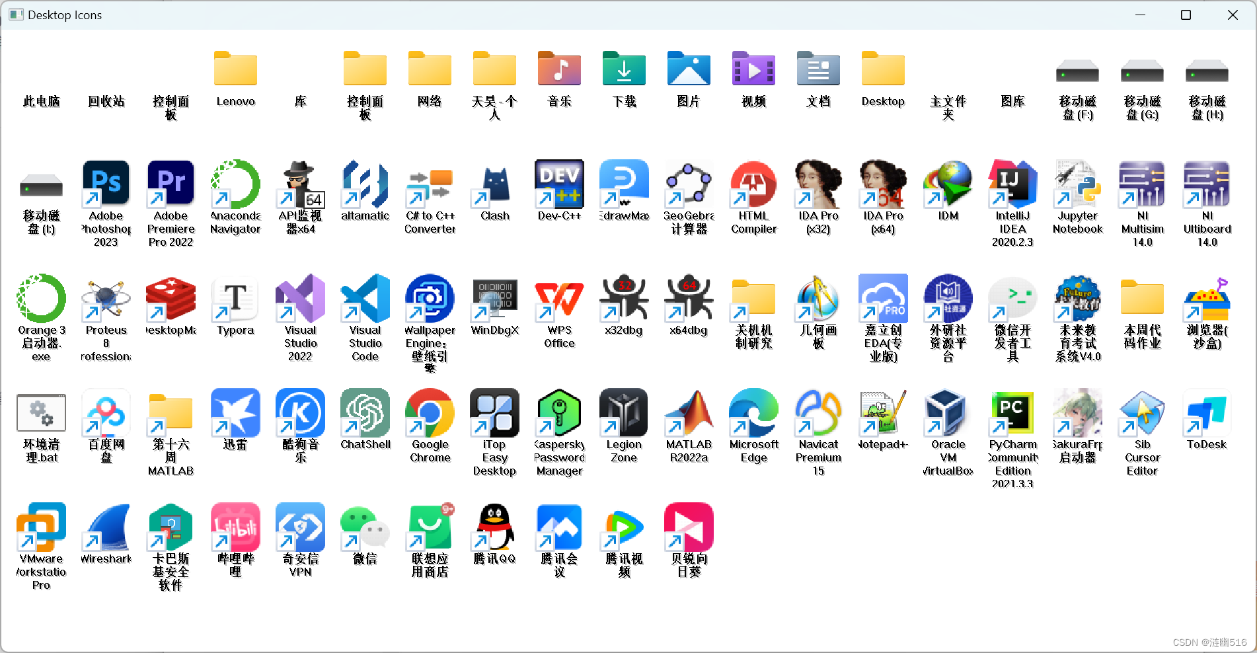
Task: Open Dev-C++ shortcut
Action: pyautogui.click(x=559, y=184)
